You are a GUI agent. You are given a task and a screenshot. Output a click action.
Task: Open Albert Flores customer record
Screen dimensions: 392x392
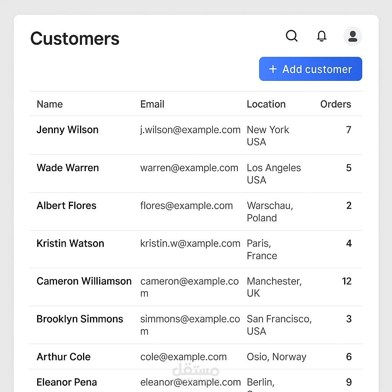(67, 206)
